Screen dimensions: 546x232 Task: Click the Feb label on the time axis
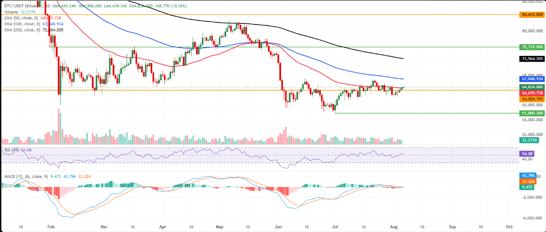pyautogui.click(x=50, y=228)
